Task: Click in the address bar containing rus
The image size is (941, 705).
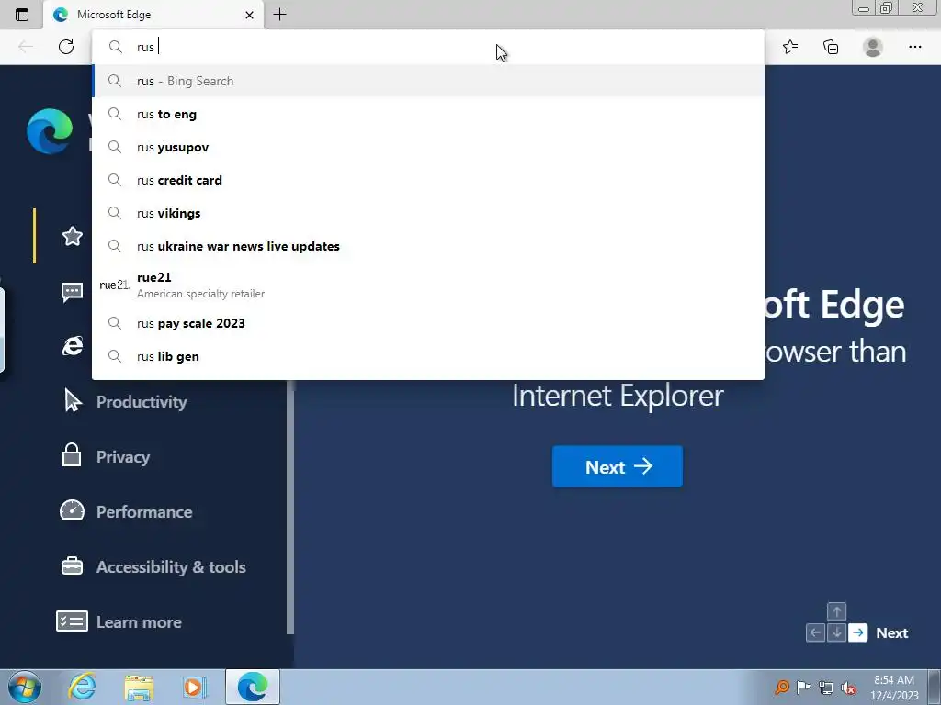Action: pyautogui.click(x=428, y=47)
